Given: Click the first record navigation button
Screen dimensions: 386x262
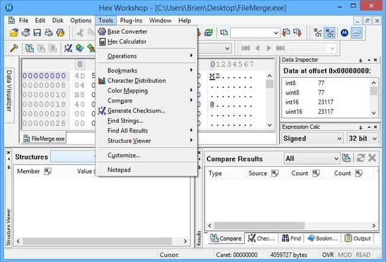Looking at the screenshot, I should click(245, 48).
